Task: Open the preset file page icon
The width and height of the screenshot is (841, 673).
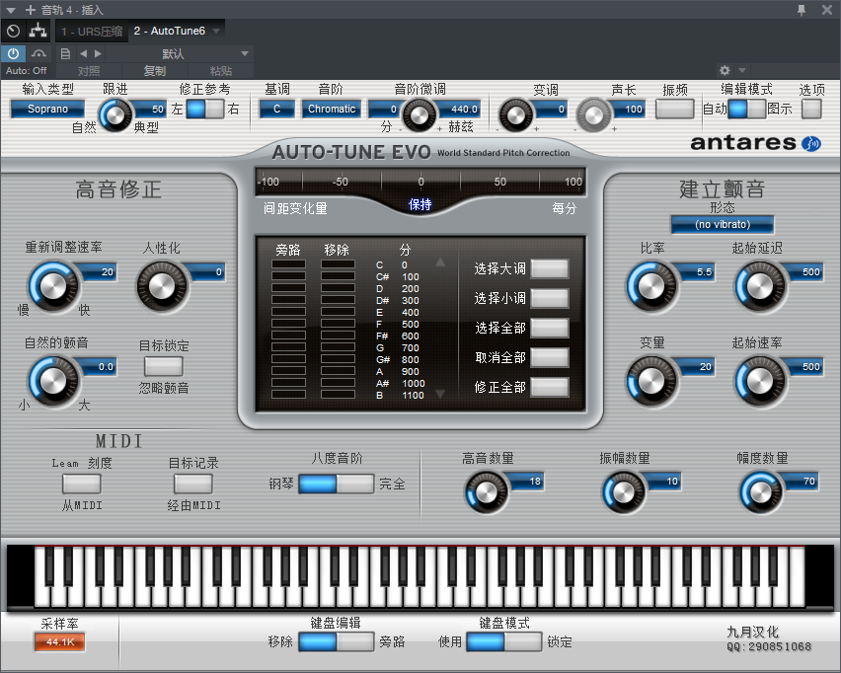Action: coord(65,53)
